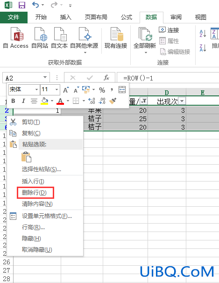Screen dimensions: 219x283
Task: Choose 复制(C) from context menu
Action: click(45, 133)
